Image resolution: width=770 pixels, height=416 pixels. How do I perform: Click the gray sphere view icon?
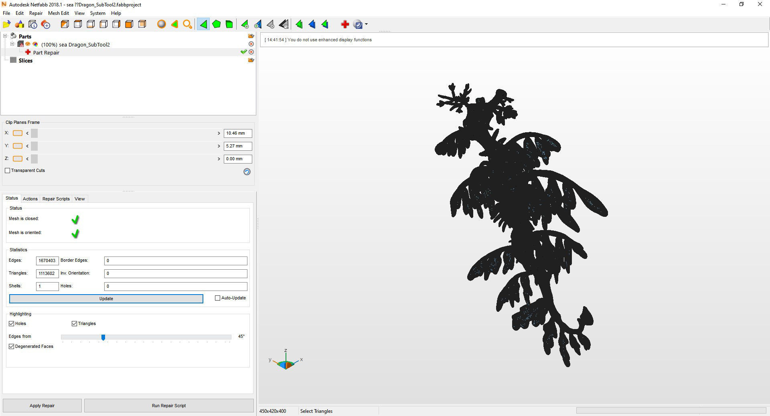coord(161,24)
